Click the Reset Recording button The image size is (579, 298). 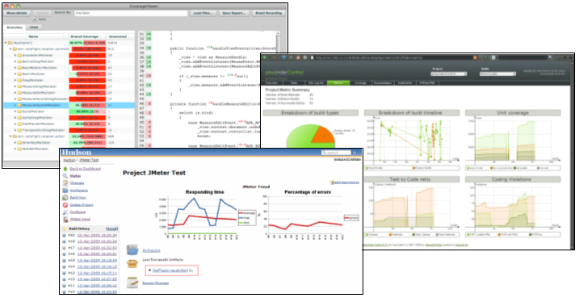[x=269, y=13]
